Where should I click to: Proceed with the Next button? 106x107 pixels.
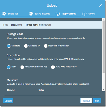click(x=97, y=101)
